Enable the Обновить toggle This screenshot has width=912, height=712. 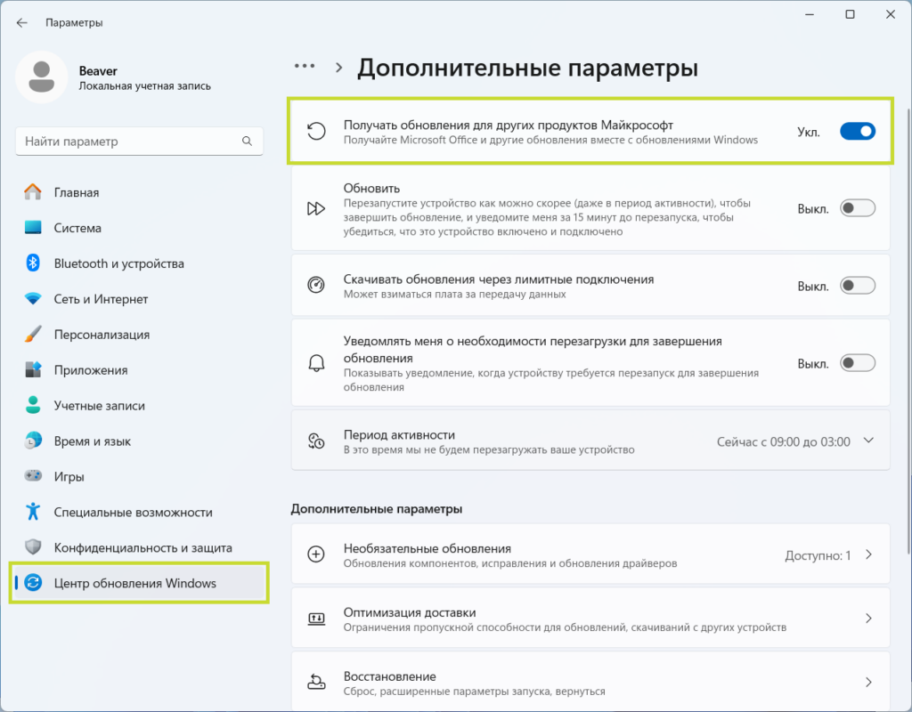point(858,208)
